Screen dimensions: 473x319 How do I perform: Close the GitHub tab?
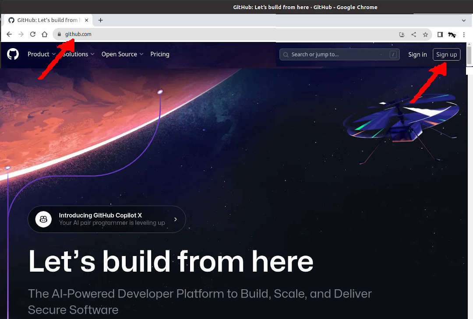point(87,20)
